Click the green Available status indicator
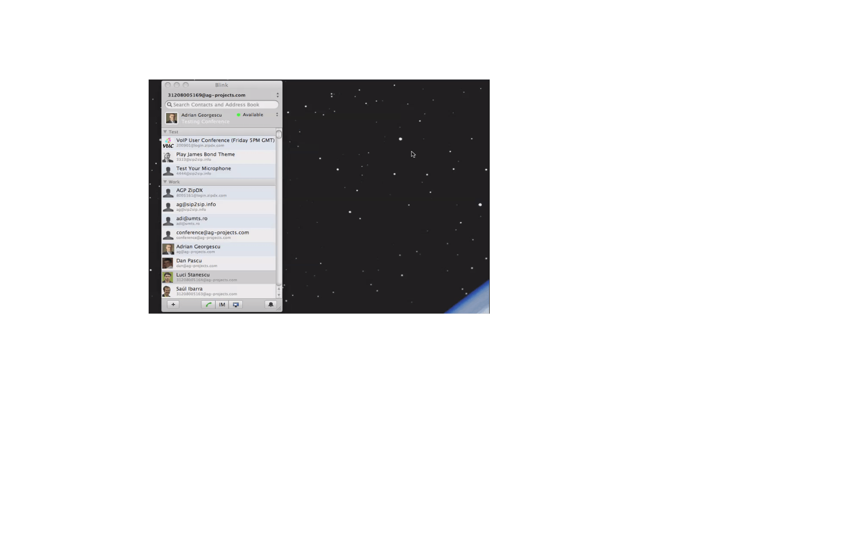Screen dimensions: 857x536 pos(238,115)
